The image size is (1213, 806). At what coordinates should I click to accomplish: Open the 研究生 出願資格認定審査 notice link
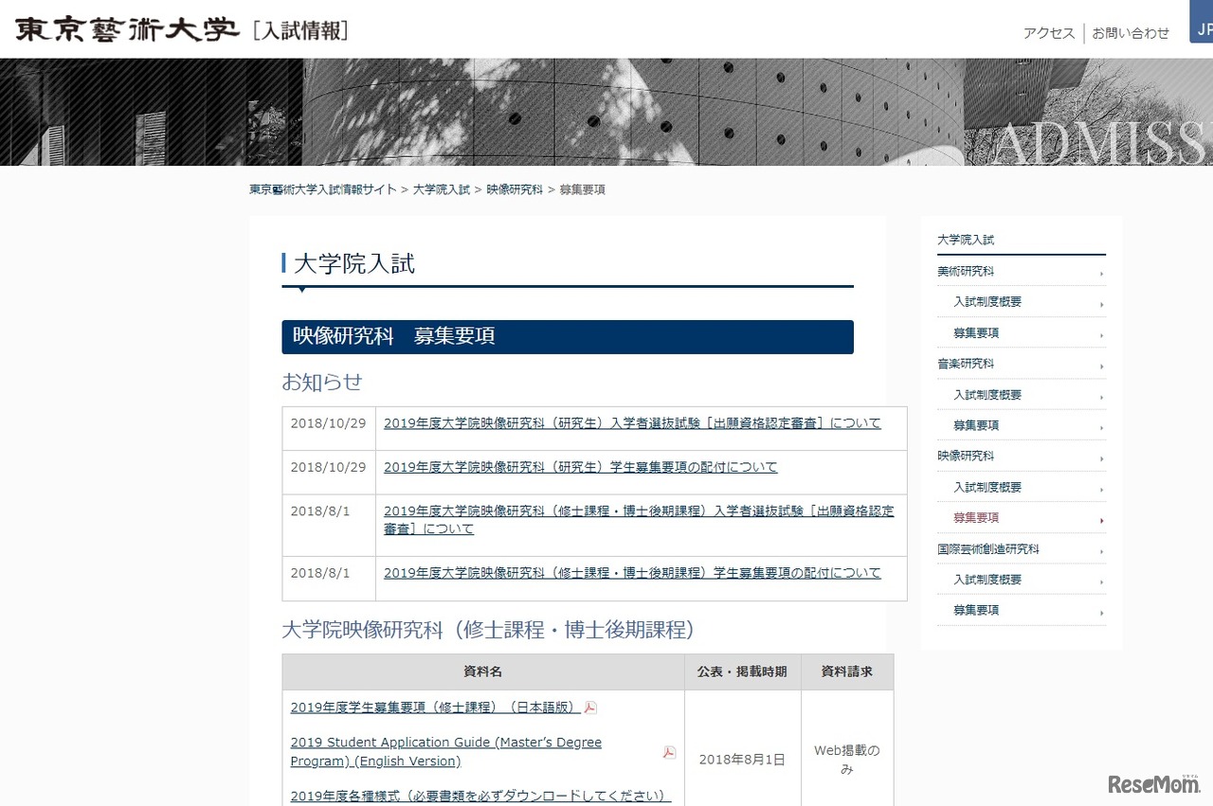click(x=632, y=423)
